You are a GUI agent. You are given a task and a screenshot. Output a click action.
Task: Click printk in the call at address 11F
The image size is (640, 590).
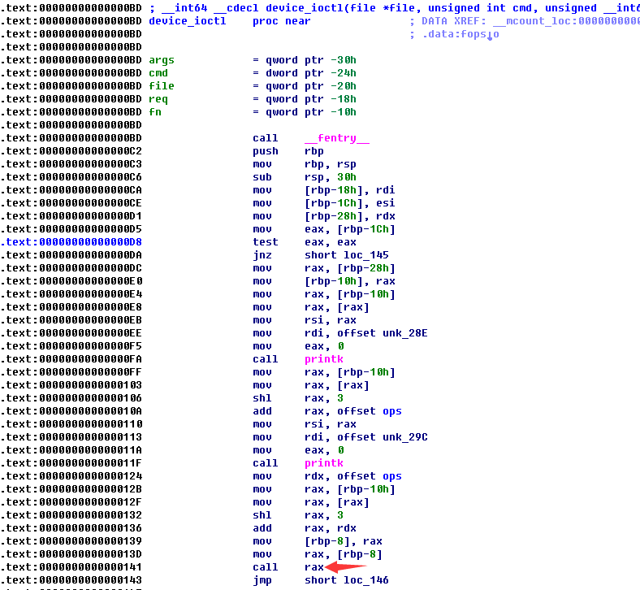tap(323, 463)
